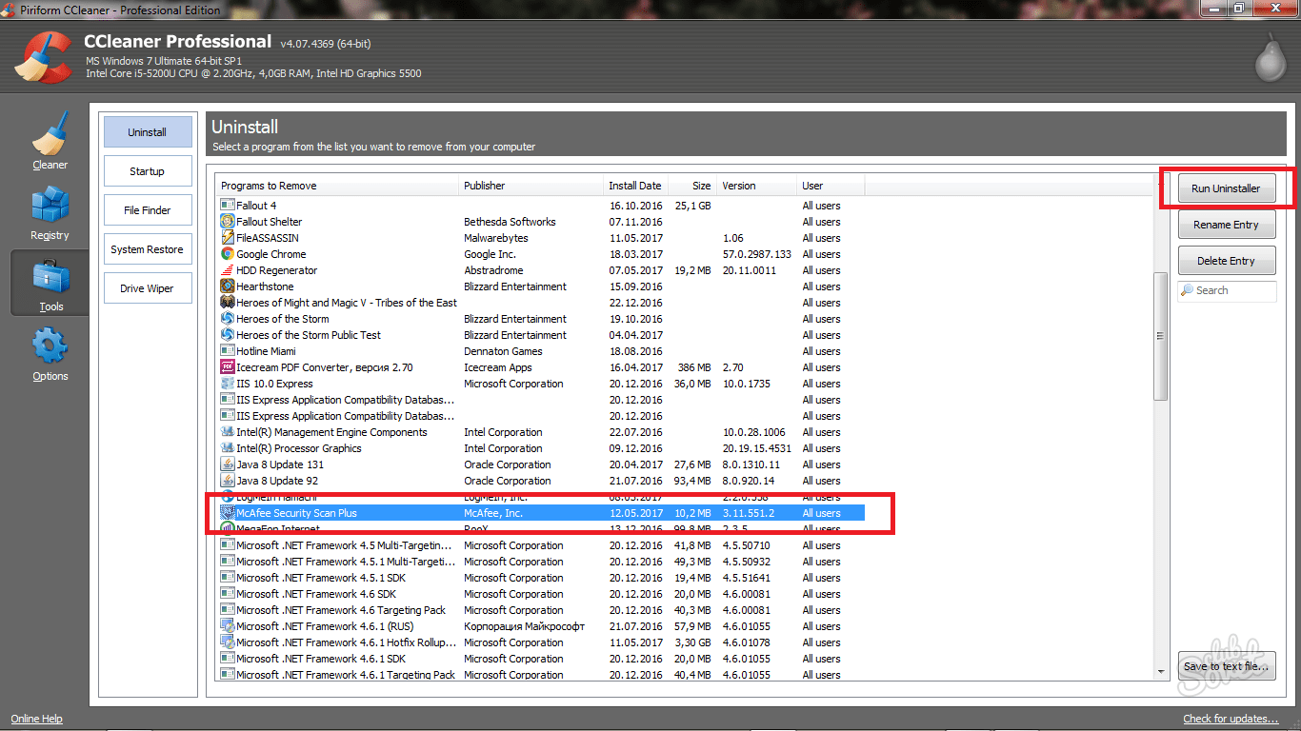Image resolution: width=1301 pixels, height=731 pixels.
Task: Click the Google Chrome program icon
Action: [228, 254]
